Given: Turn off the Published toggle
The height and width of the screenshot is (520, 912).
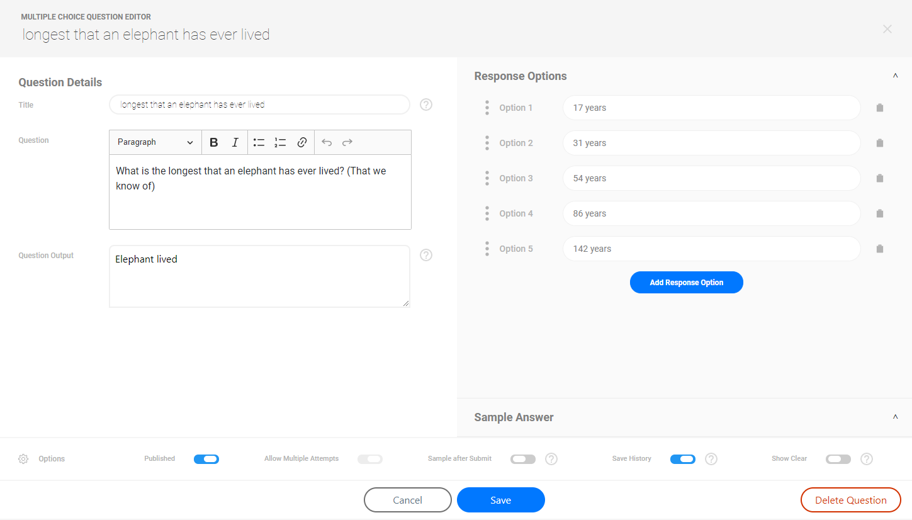Looking at the screenshot, I should 206,459.
